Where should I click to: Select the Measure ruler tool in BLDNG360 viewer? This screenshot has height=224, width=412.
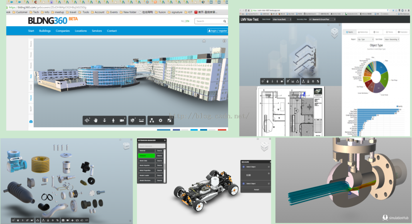[141, 120]
